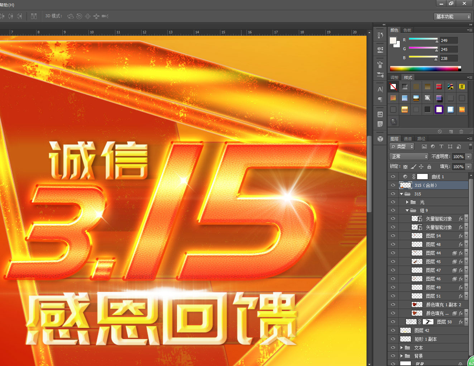Image resolution: width=474 pixels, height=366 pixels.
Task: Open the 类型 layer filter dropdown
Action: (402, 146)
